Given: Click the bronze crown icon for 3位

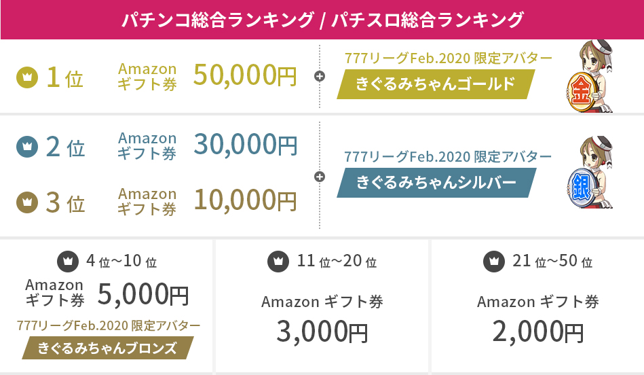Looking at the screenshot, I should [x=27, y=202].
